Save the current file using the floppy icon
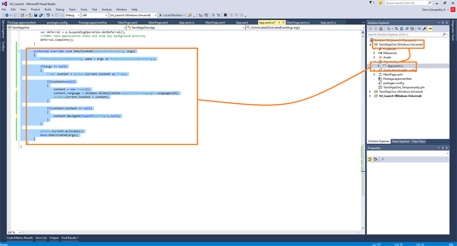Image resolution: width=457 pixels, height=246 pixels. [36, 15]
